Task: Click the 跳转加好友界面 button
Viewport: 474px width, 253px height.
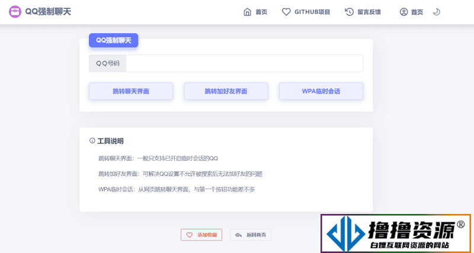Action: [x=226, y=91]
